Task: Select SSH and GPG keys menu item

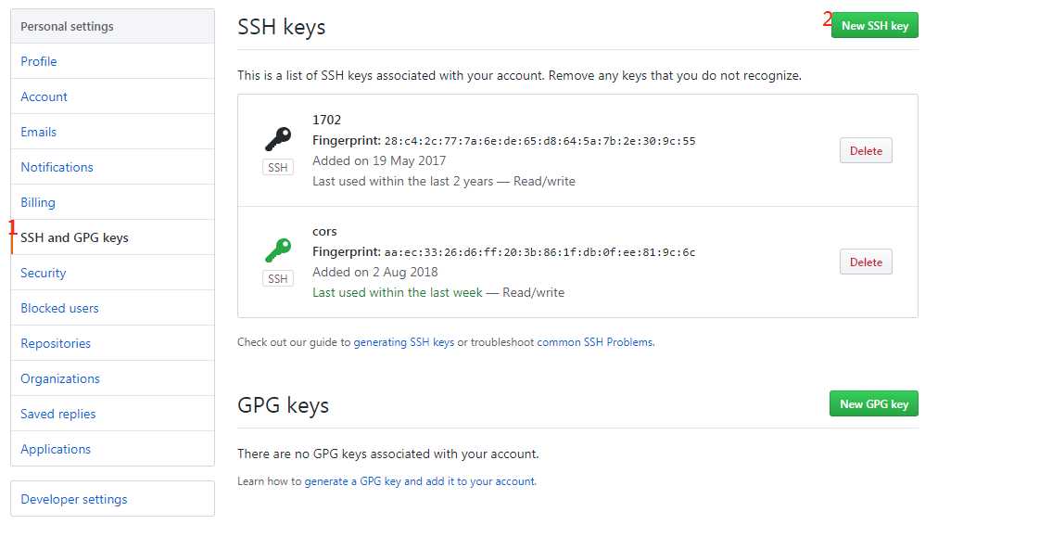Action: tap(113, 237)
